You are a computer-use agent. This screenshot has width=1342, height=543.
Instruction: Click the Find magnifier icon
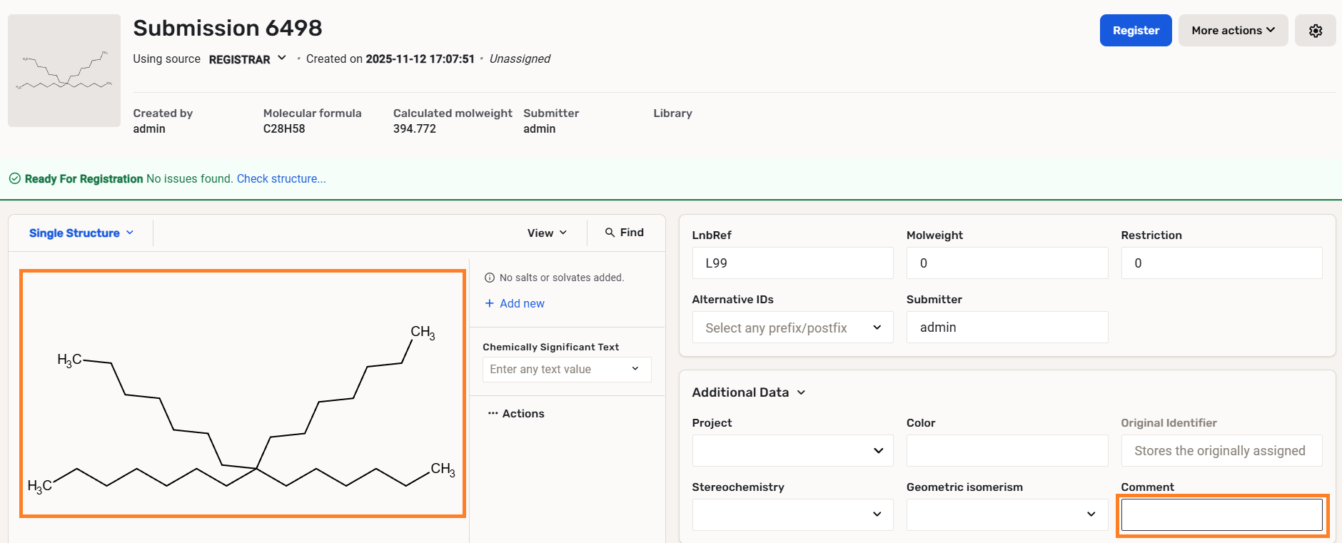pyautogui.click(x=610, y=233)
